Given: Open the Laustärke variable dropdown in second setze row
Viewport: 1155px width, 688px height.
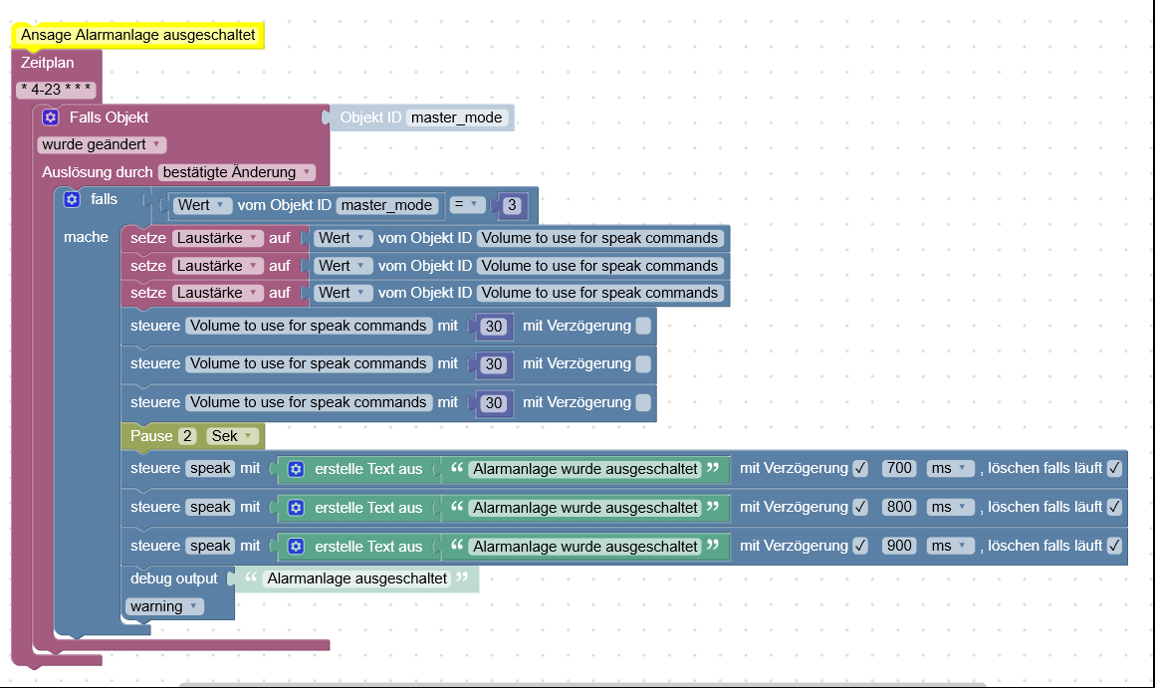Looking at the screenshot, I should 217,266.
